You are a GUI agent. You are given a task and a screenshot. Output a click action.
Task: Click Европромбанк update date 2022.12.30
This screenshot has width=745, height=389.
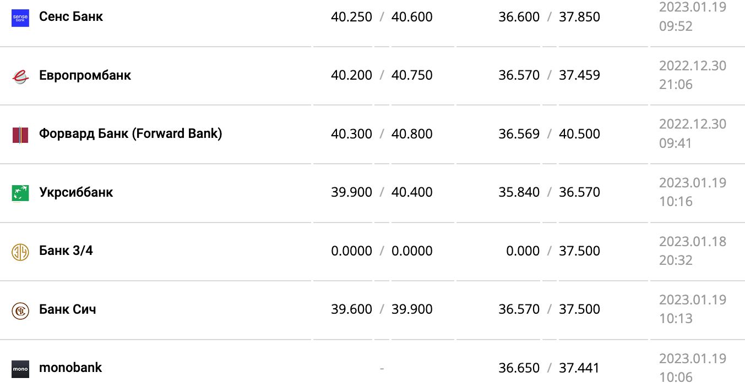[x=693, y=66]
